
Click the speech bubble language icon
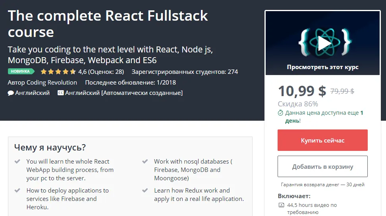click(11, 93)
